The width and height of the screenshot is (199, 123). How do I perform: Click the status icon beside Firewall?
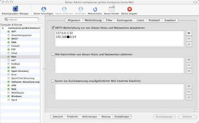click(x=8, y=46)
